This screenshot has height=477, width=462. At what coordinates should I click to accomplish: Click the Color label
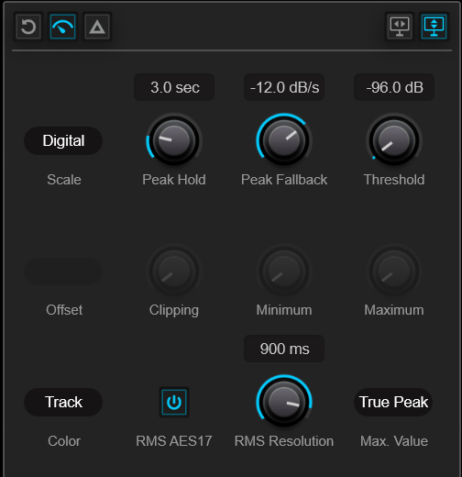(x=64, y=441)
